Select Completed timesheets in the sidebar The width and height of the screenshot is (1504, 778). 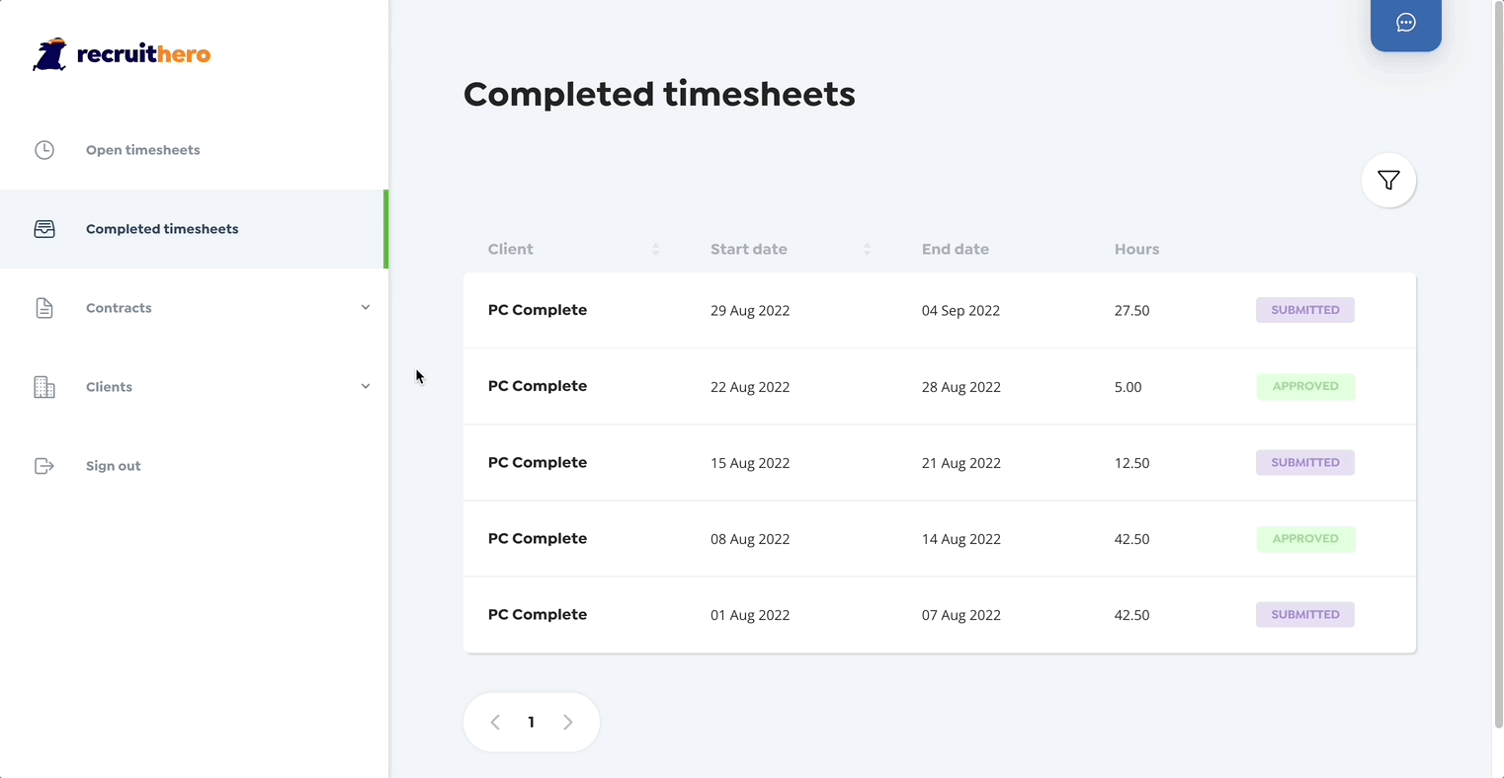pos(162,229)
